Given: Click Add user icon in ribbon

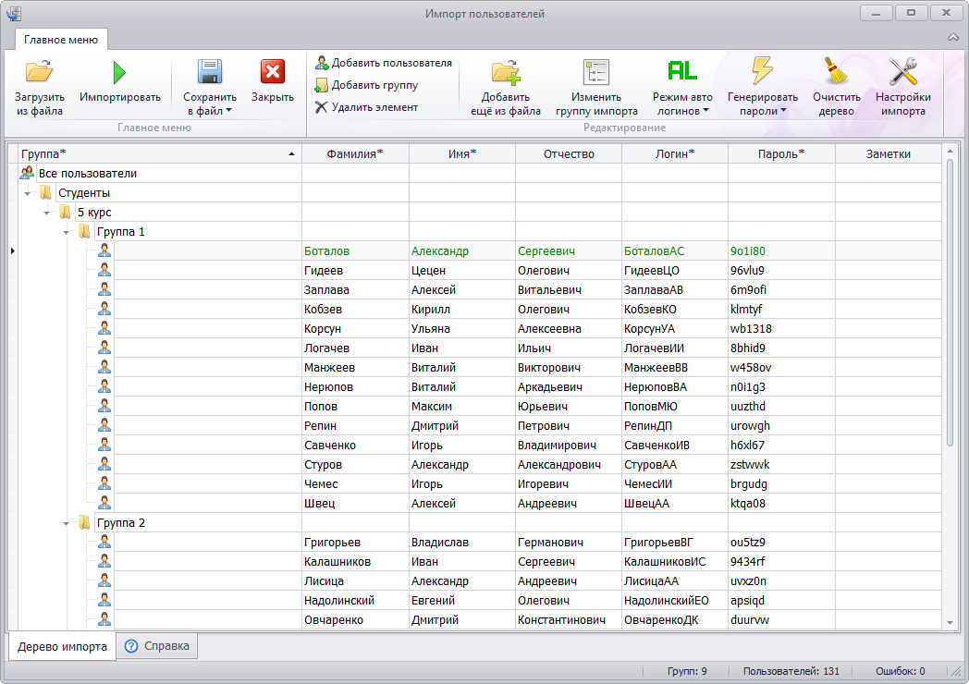Looking at the screenshot, I should (322, 63).
